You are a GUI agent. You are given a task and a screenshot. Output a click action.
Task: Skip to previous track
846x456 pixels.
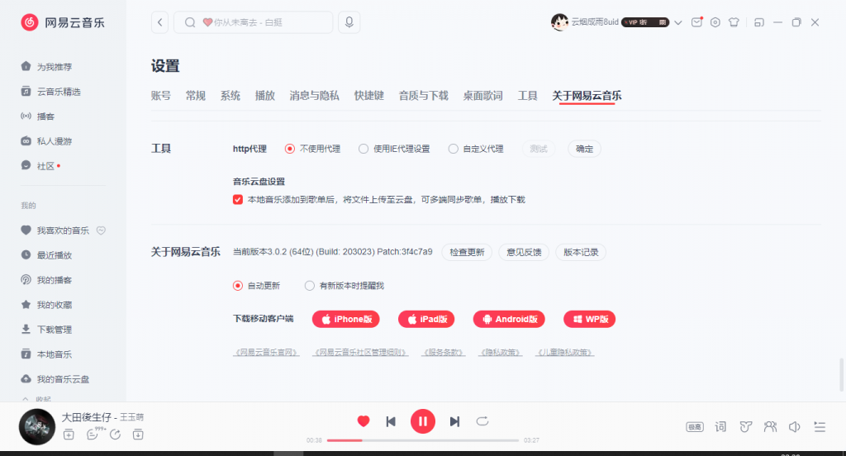391,421
